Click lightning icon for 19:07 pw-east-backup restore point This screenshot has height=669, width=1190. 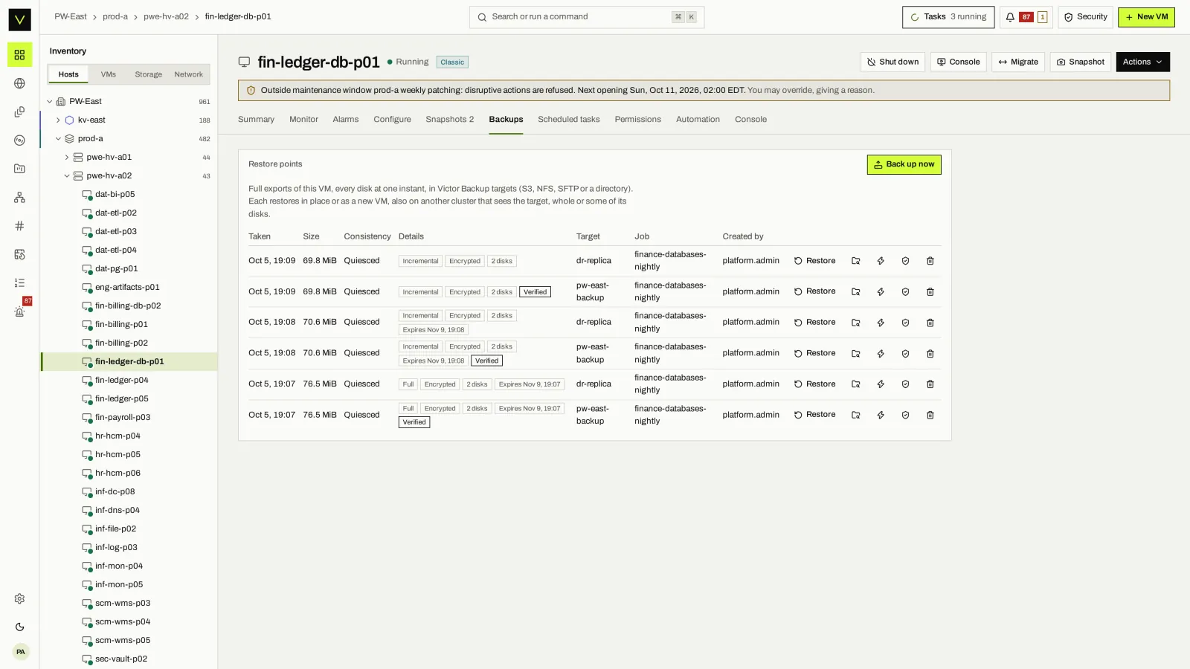click(881, 415)
